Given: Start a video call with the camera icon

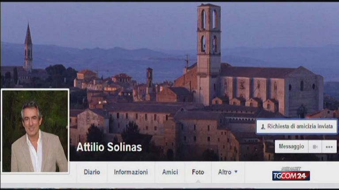Looking at the screenshot, I should click(x=315, y=147).
